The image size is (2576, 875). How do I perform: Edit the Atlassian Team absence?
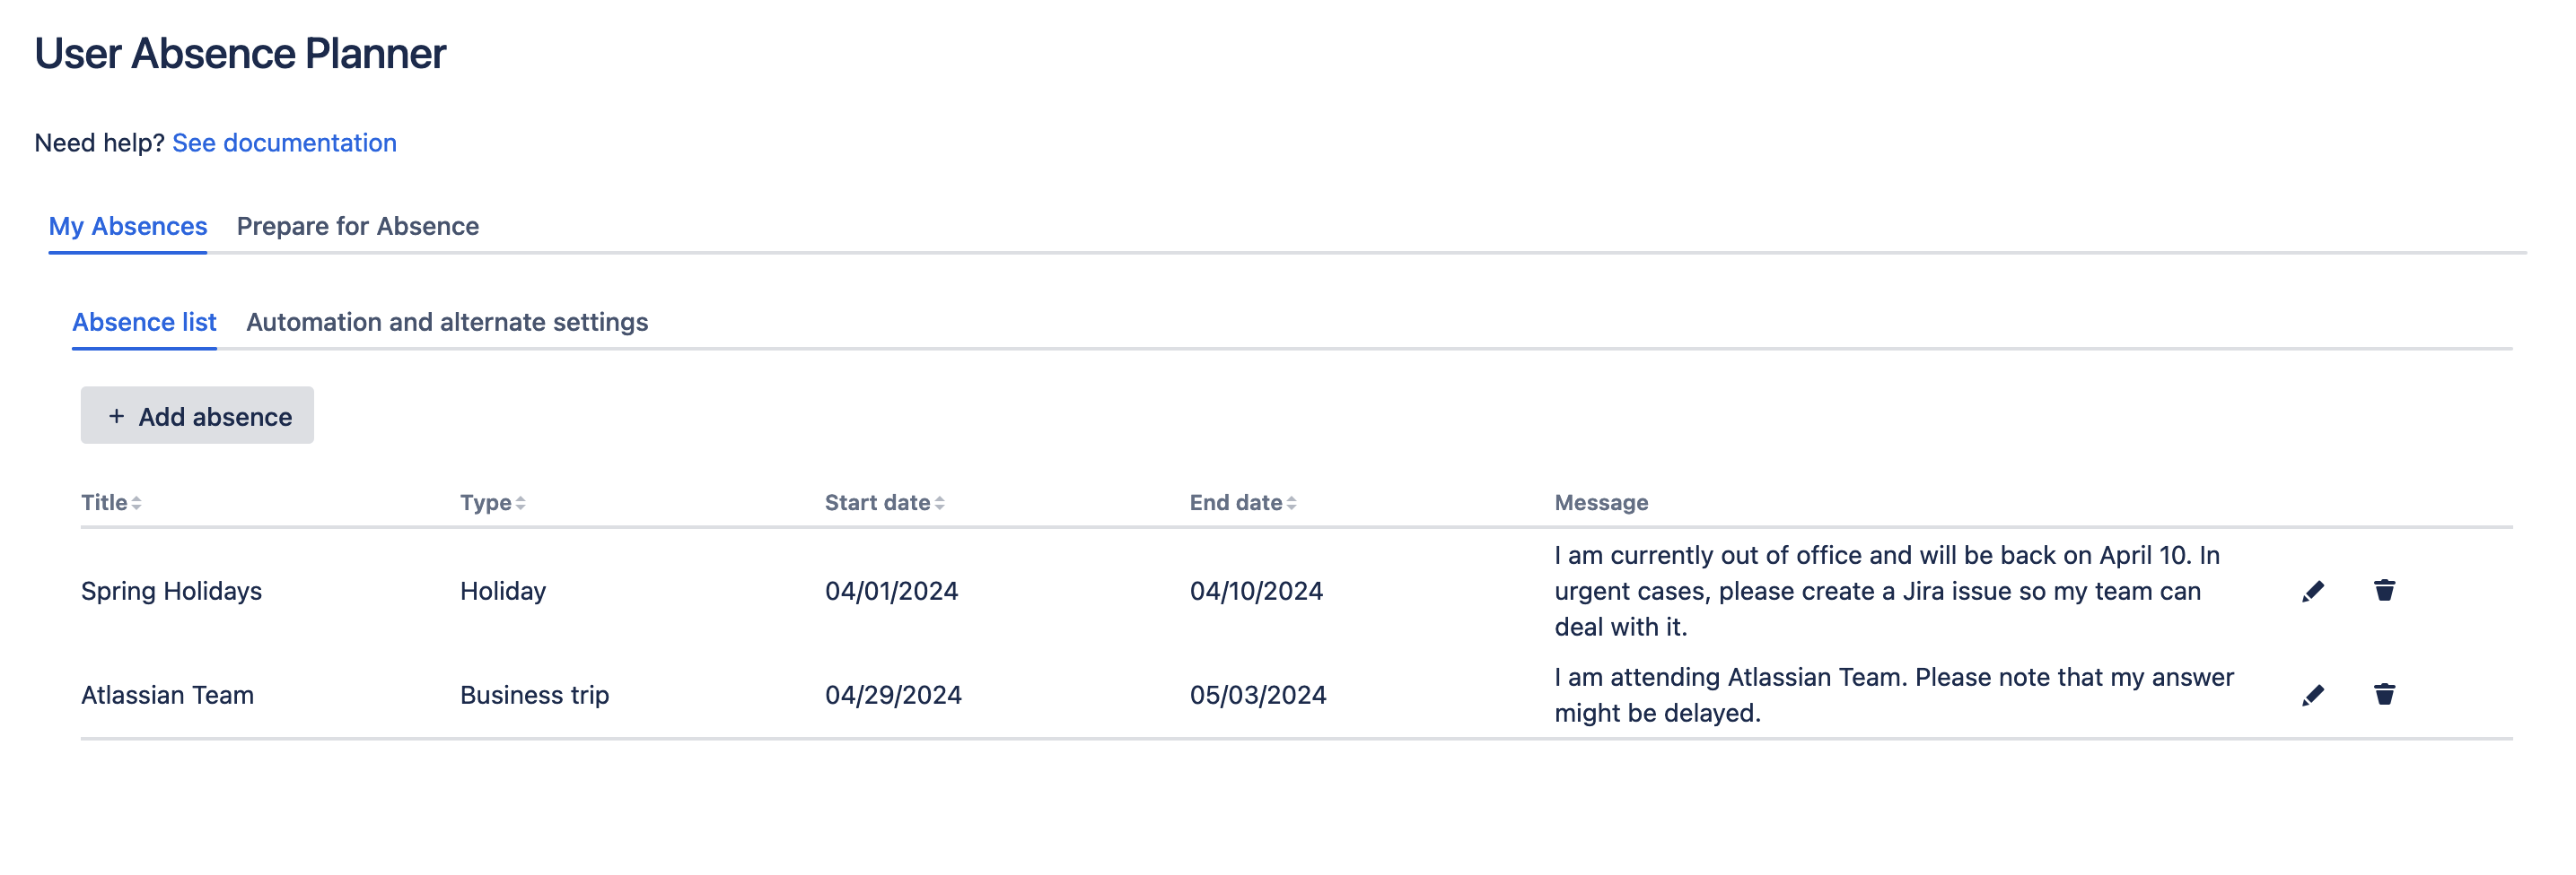[x=2312, y=695]
